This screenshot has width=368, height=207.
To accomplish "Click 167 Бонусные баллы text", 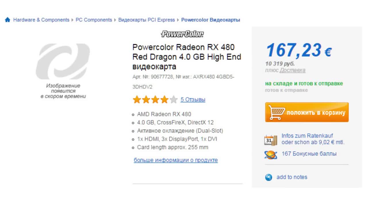I will [x=309, y=154].
